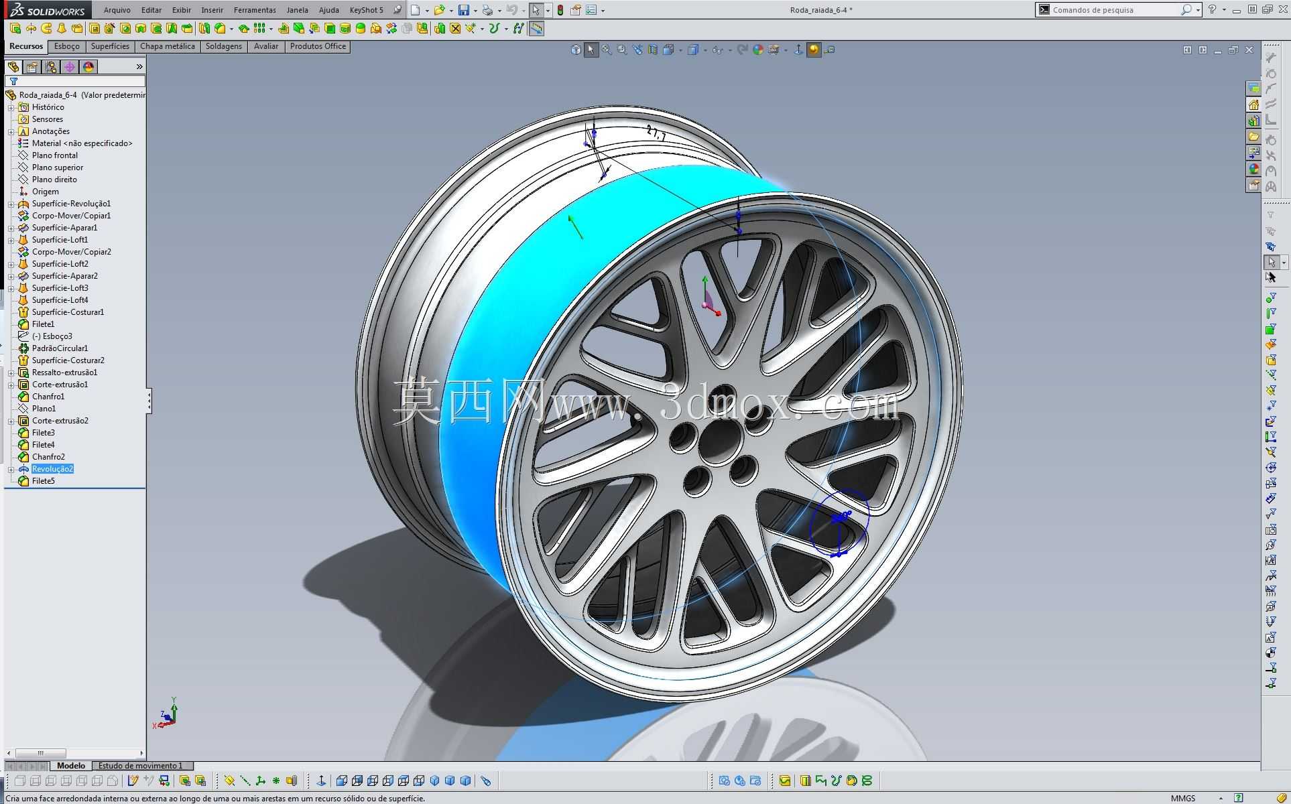Expand Superfície-Revolução1 feature node

pyautogui.click(x=11, y=204)
